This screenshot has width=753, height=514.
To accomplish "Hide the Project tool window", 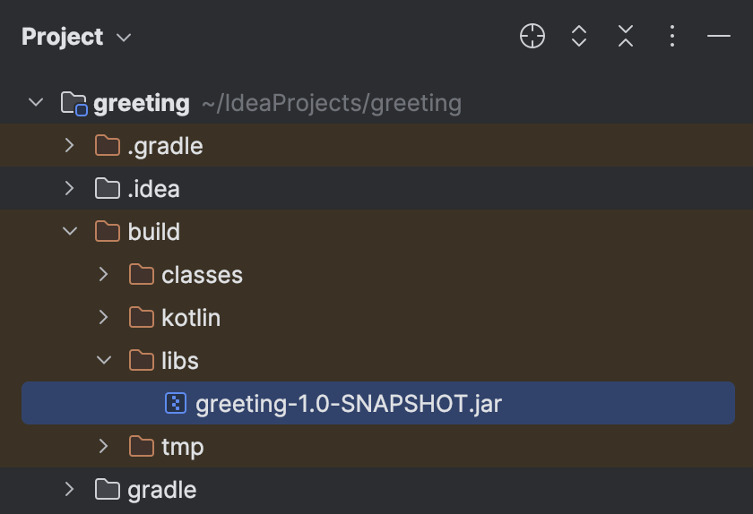I will coord(719,37).
